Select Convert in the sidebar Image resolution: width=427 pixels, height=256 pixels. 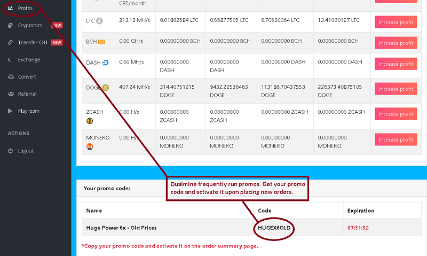[x=27, y=77]
